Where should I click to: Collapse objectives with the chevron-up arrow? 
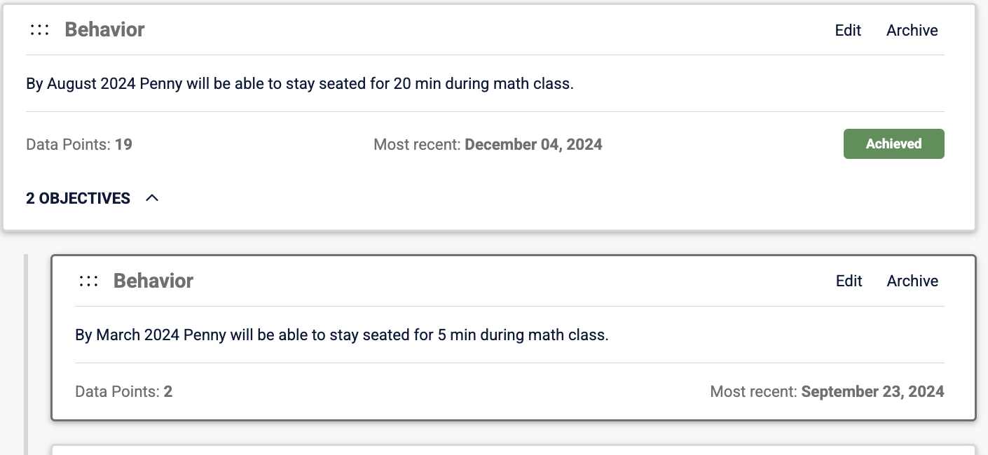click(152, 198)
